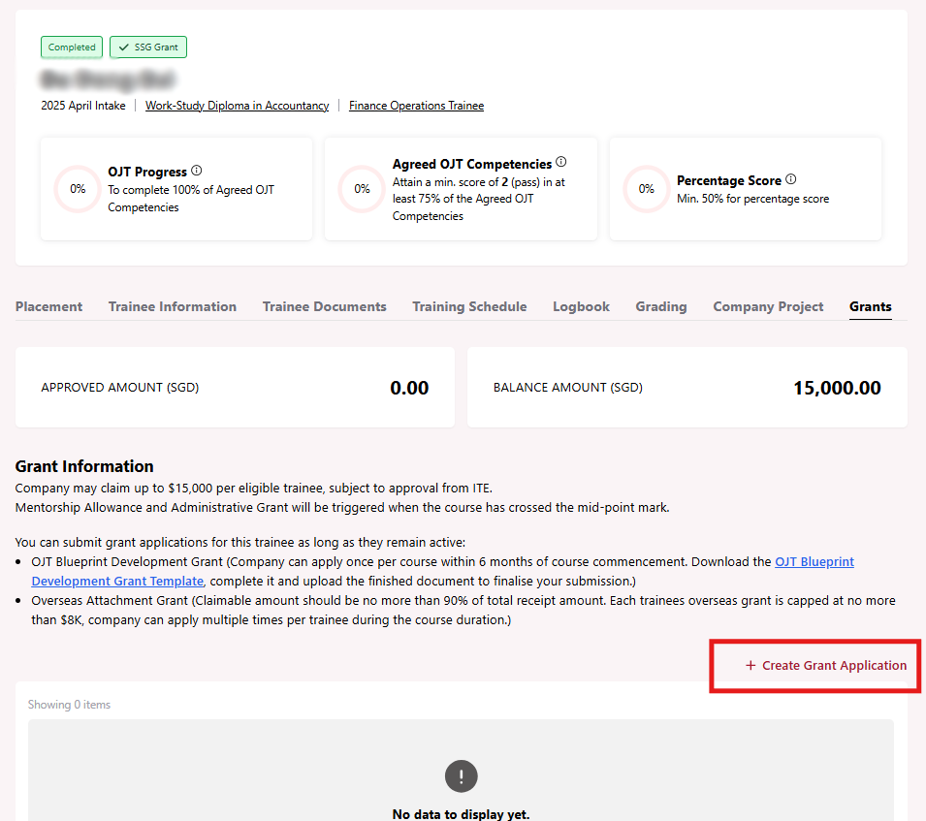The height and width of the screenshot is (821, 926).
Task: Click the OJT Progress 0% circle
Action: point(78,189)
